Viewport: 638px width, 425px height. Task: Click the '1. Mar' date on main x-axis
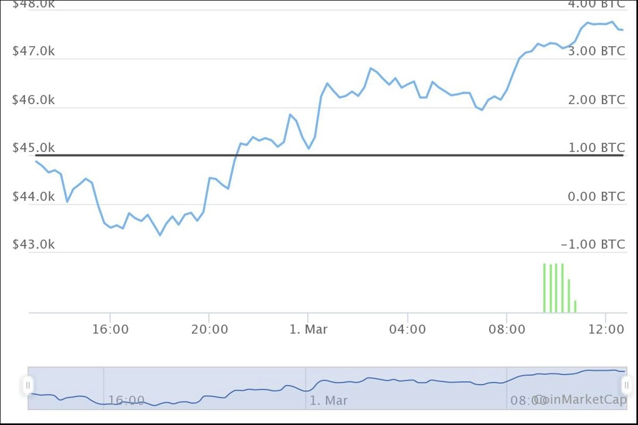point(308,329)
